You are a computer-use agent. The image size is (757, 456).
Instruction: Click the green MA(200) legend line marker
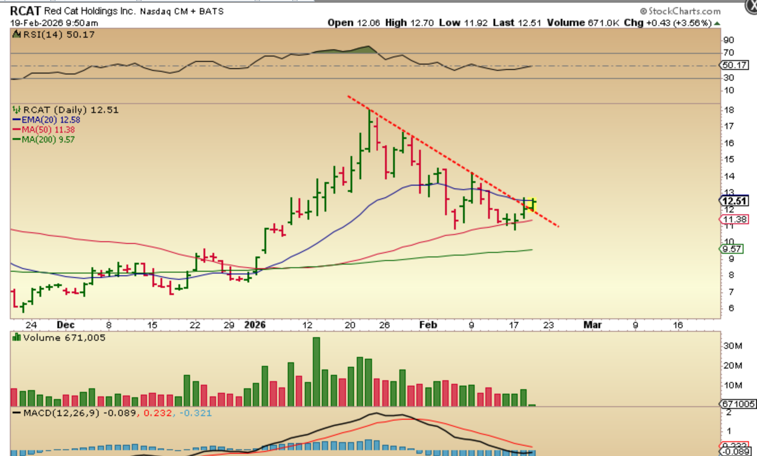click(17, 139)
